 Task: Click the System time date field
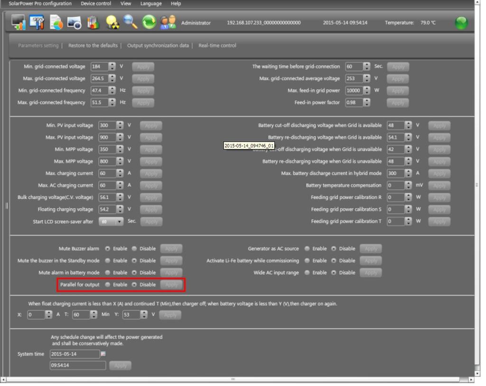click(75, 354)
